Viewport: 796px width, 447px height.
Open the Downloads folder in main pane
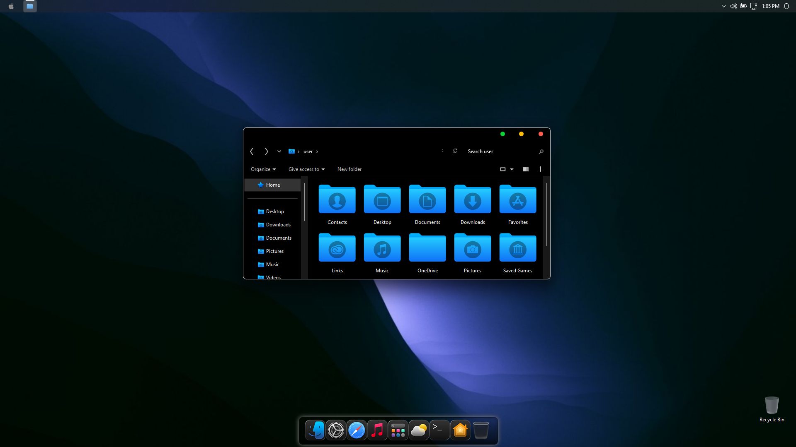click(472, 200)
